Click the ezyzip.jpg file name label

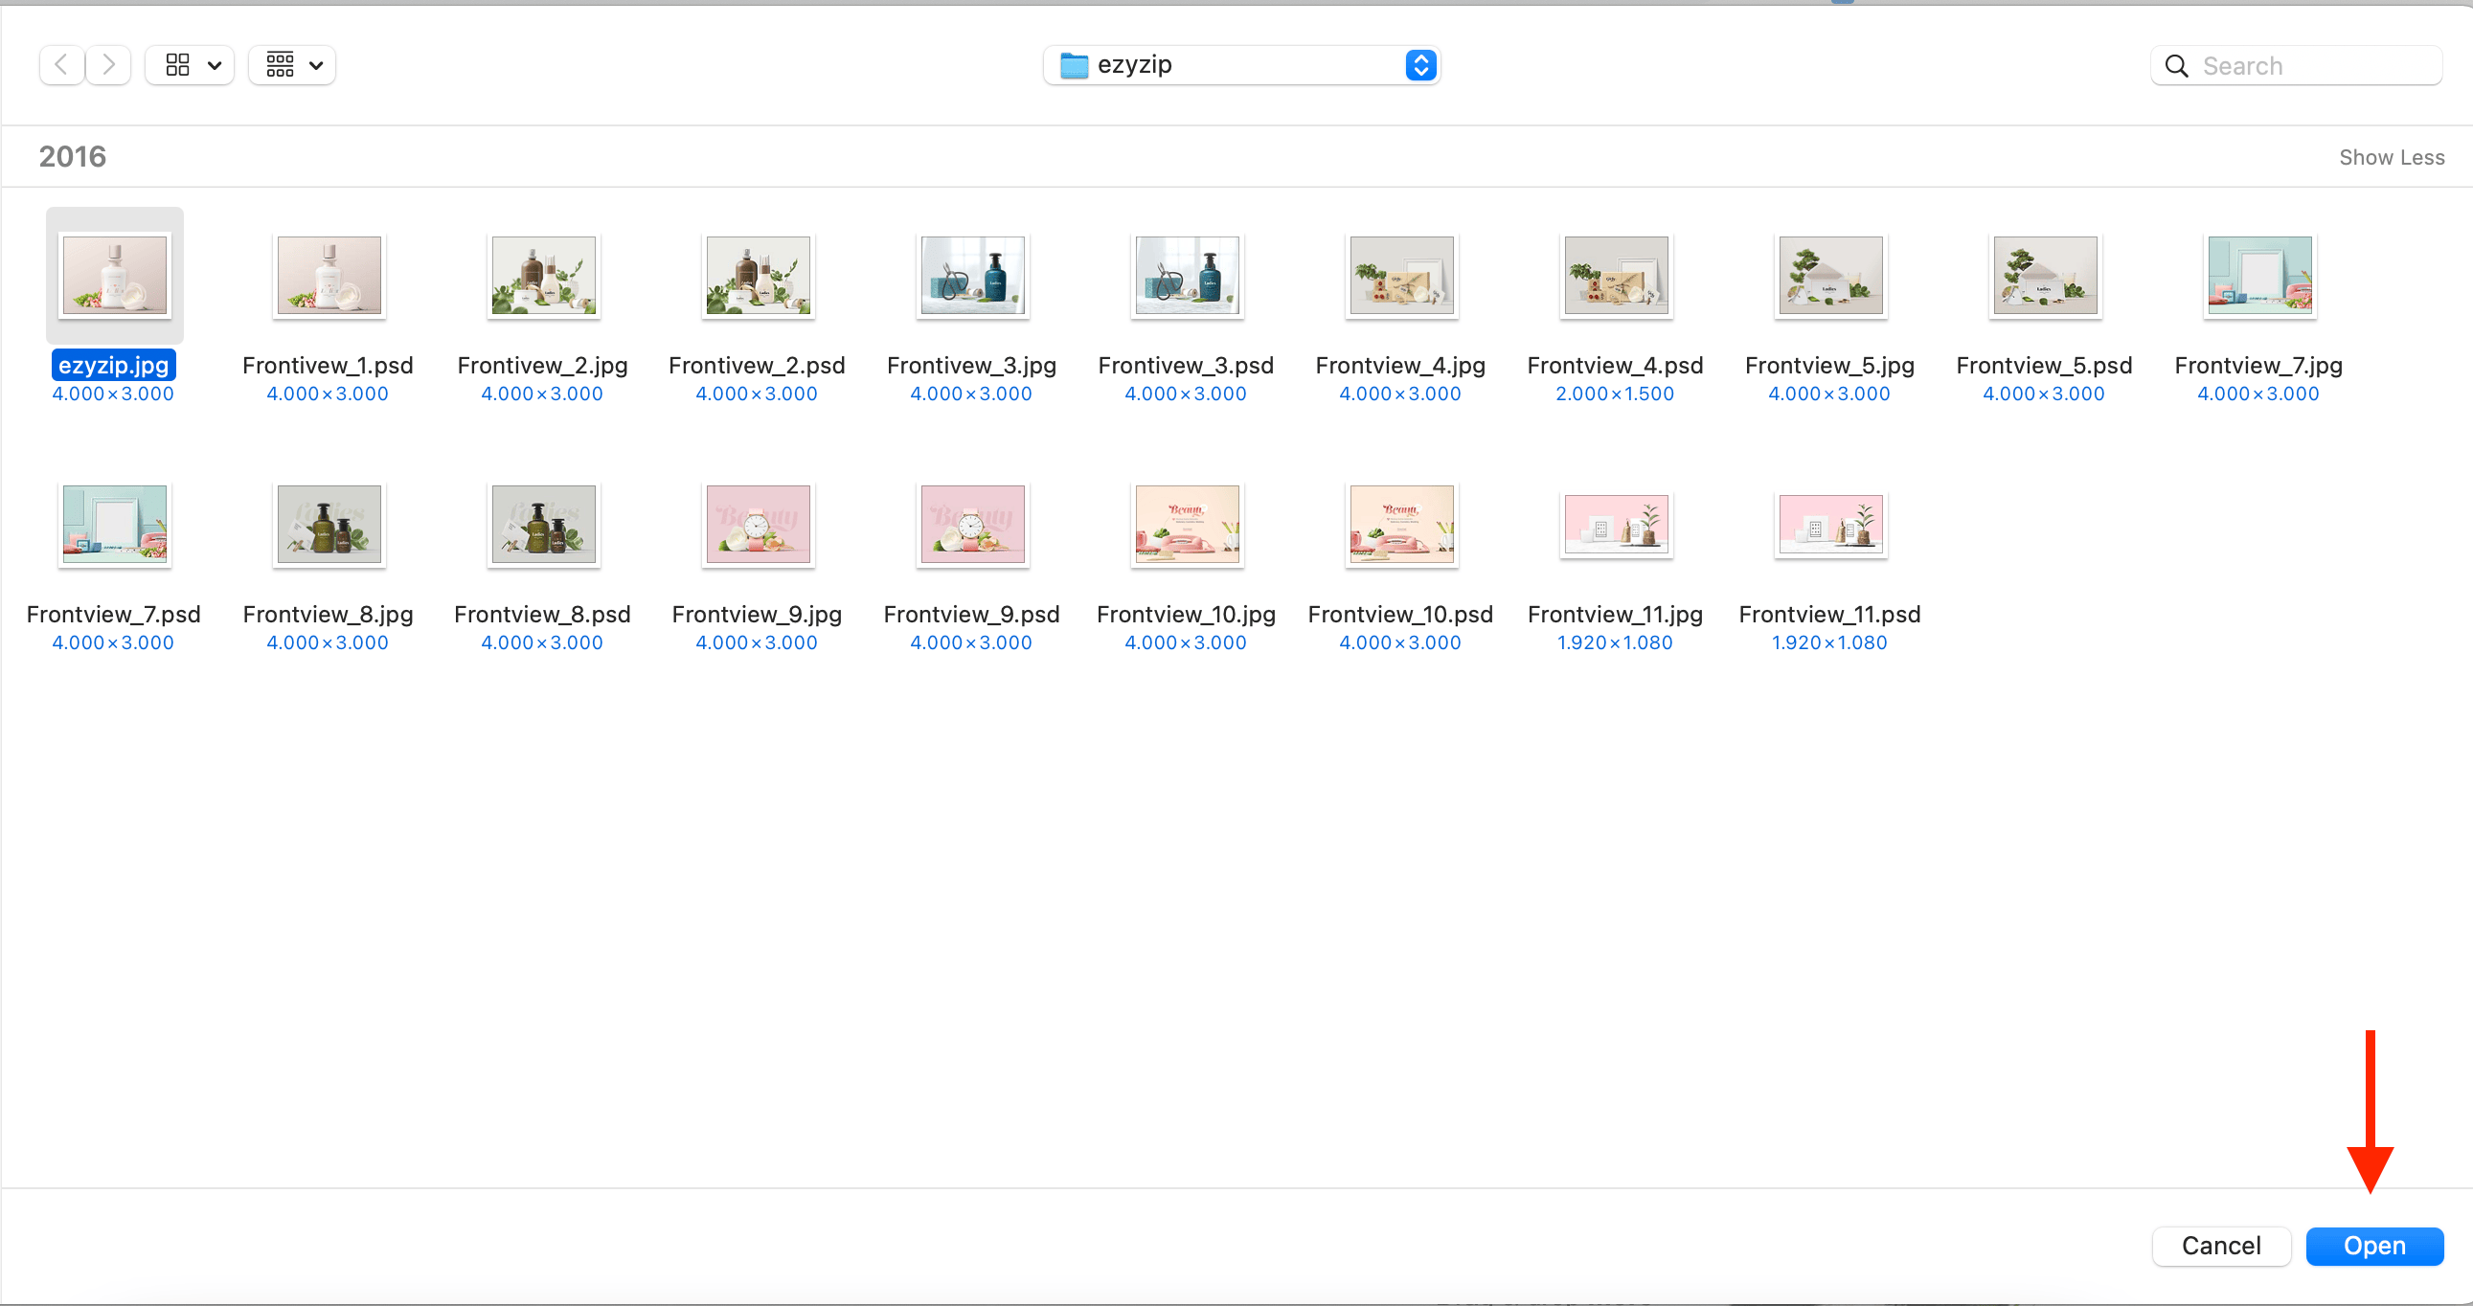point(113,365)
